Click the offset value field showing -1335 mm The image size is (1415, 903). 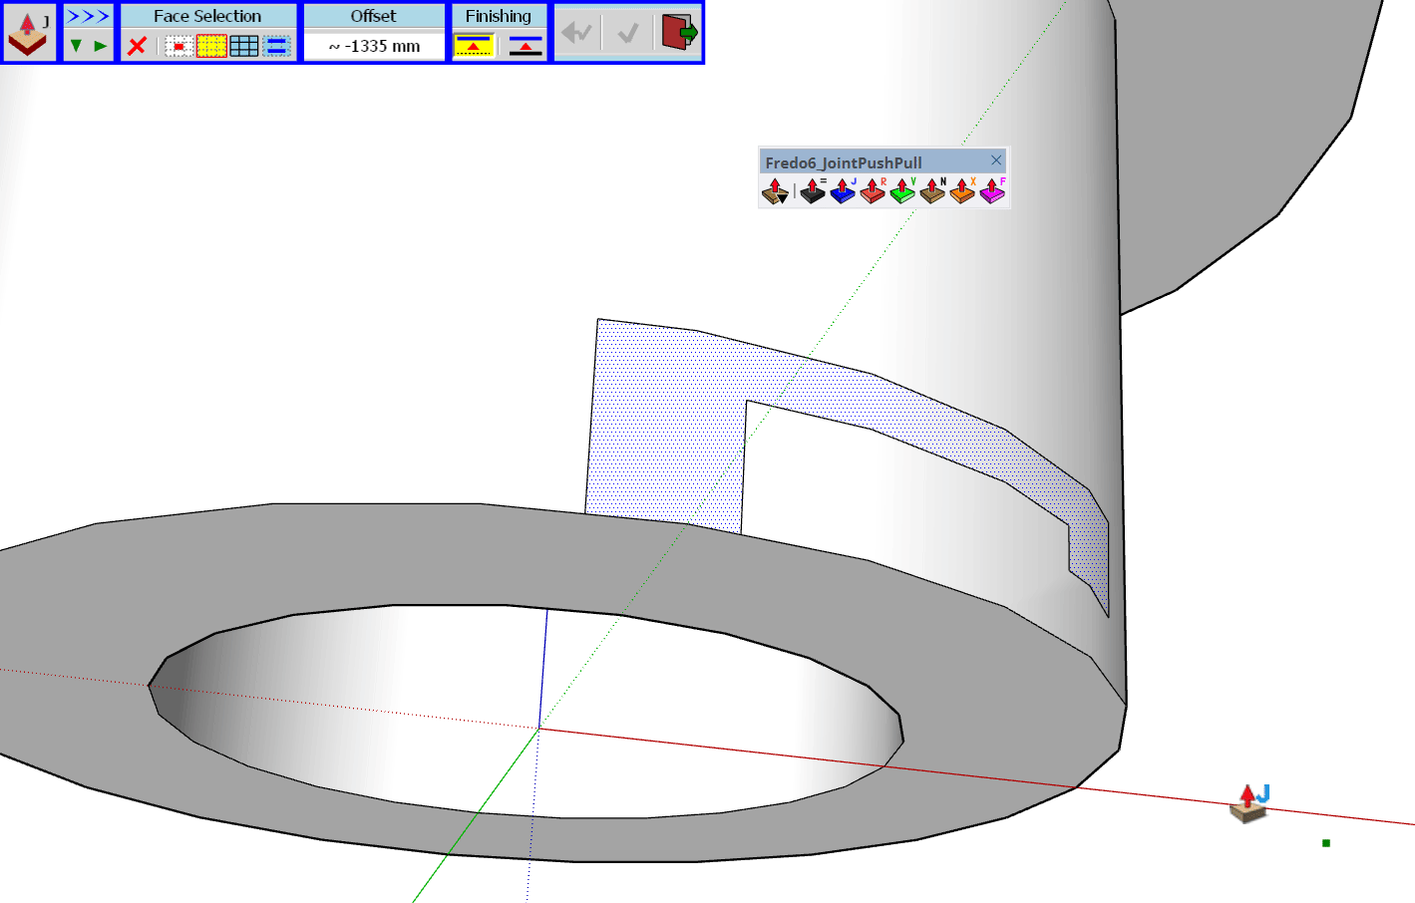[374, 46]
